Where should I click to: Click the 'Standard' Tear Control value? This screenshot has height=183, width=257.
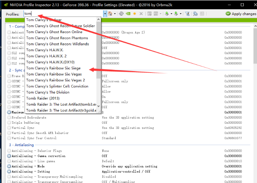[x=109, y=138]
